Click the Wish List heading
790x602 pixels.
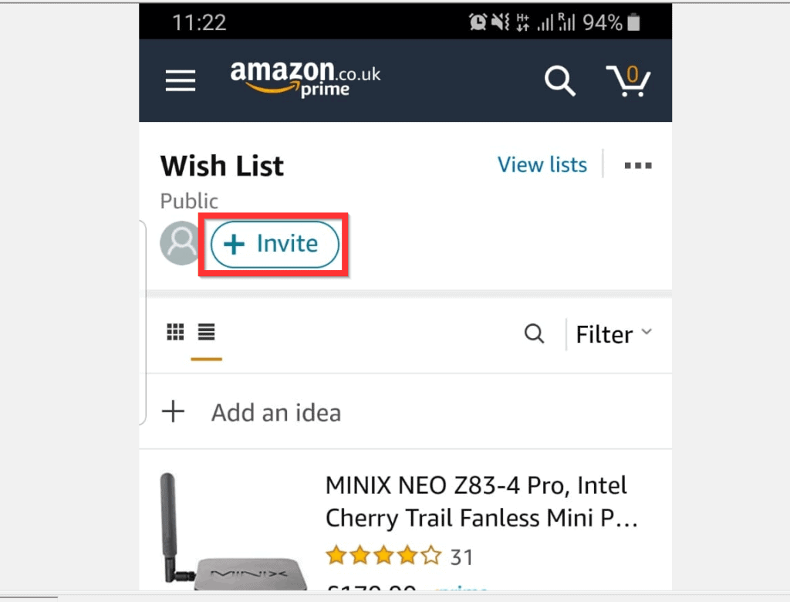click(222, 166)
